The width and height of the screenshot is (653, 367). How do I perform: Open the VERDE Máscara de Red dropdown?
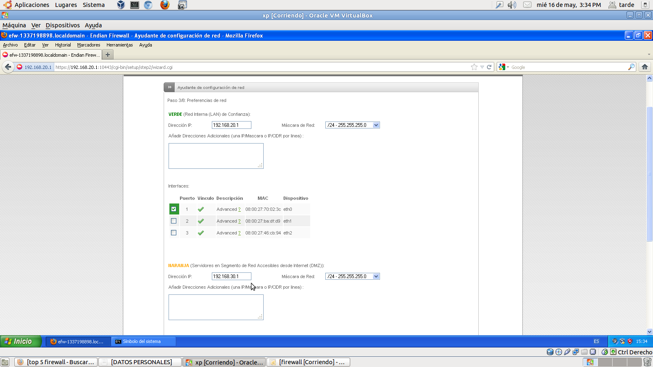pyautogui.click(x=376, y=125)
